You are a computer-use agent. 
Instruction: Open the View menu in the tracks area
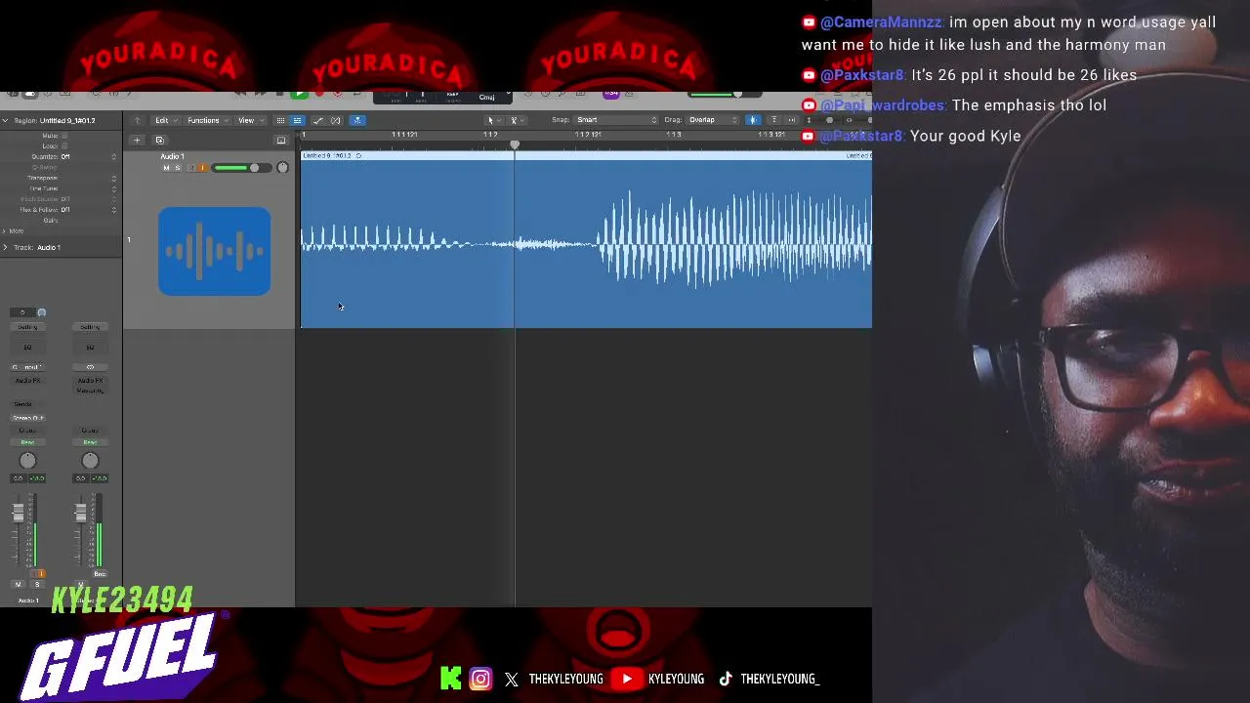pyautogui.click(x=249, y=120)
